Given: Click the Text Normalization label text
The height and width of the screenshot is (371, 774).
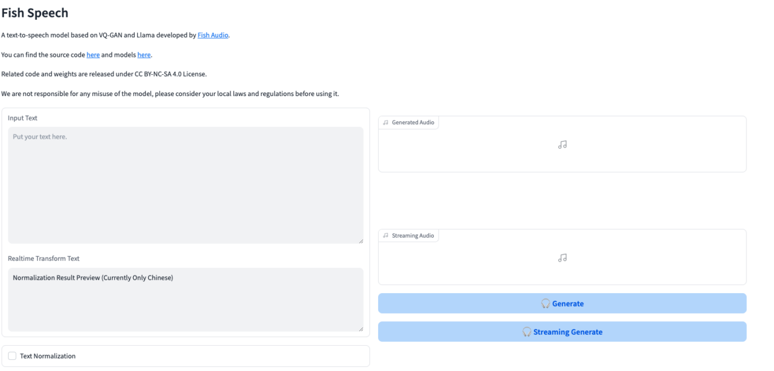Looking at the screenshot, I should pyautogui.click(x=47, y=356).
